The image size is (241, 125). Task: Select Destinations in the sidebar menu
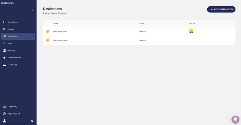18,36
